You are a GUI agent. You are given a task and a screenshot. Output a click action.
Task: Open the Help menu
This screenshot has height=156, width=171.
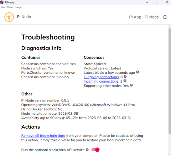pyautogui.click(x=18, y=7)
